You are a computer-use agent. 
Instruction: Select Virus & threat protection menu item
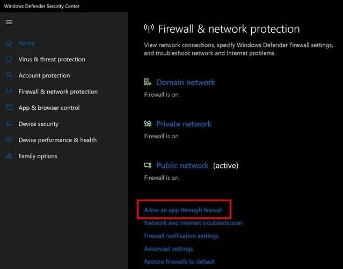tap(52, 59)
